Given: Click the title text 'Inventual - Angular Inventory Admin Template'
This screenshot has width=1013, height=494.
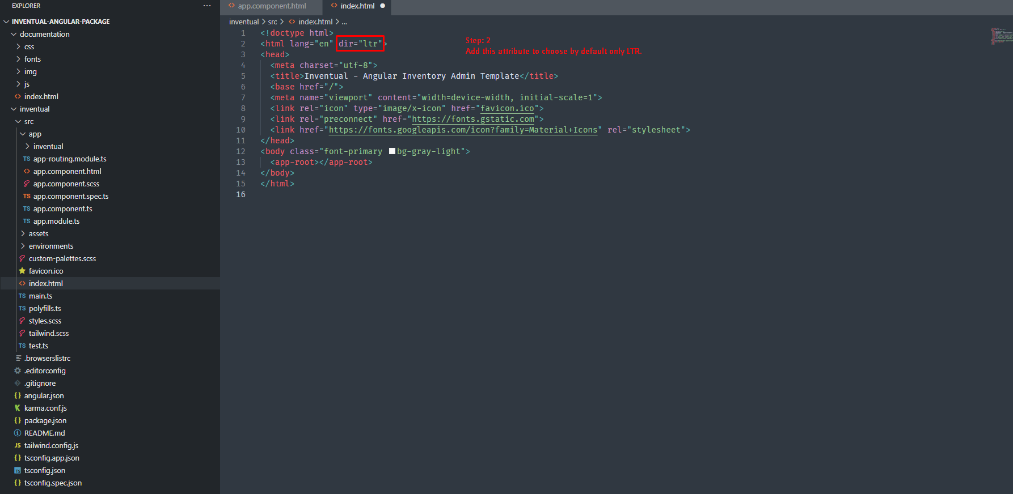Looking at the screenshot, I should (x=412, y=76).
